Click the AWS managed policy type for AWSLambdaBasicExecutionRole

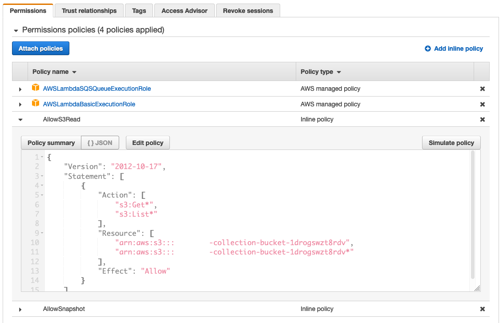click(x=330, y=104)
